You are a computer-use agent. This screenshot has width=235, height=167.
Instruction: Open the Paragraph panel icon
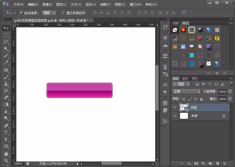[165, 92]
